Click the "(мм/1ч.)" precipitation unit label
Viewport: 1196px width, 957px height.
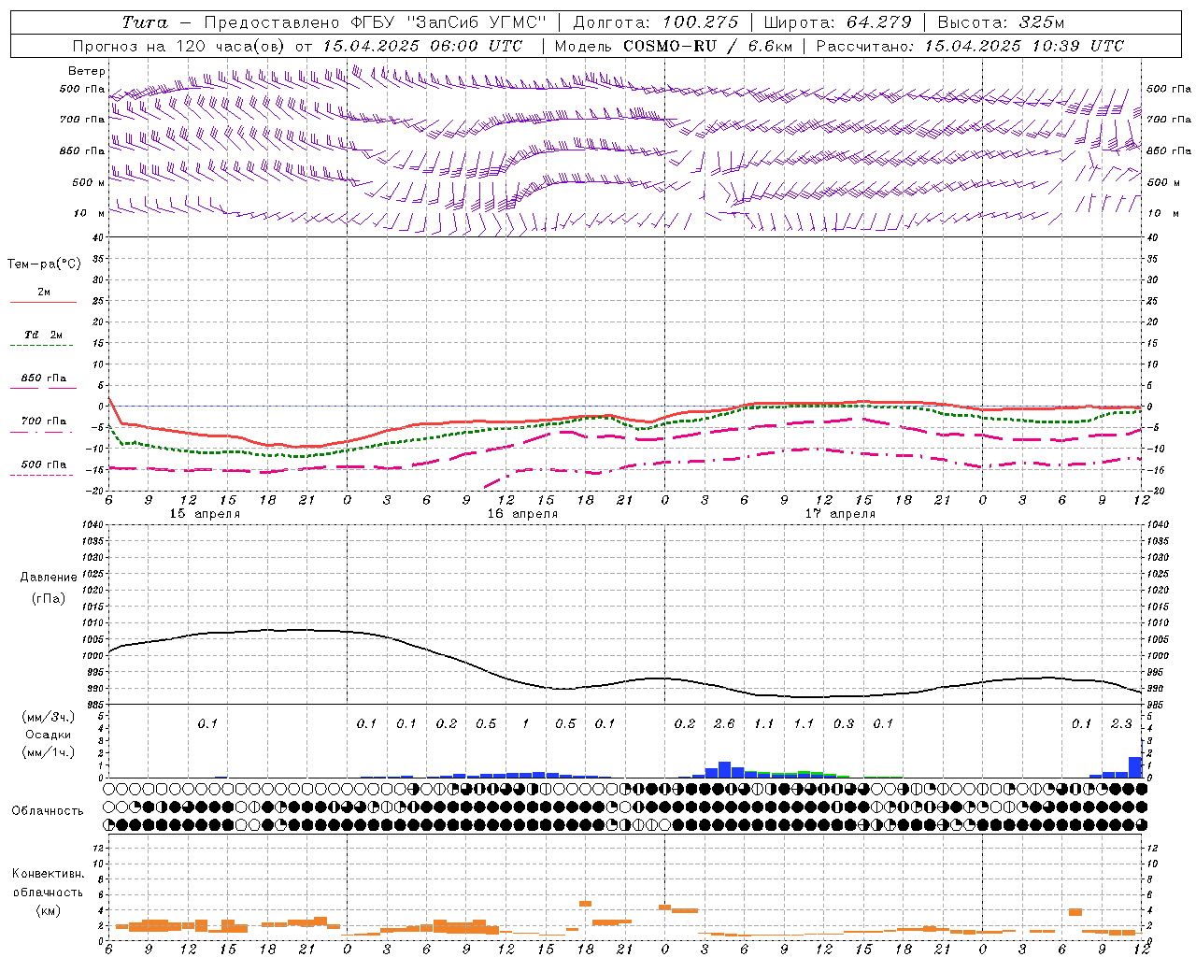pos(49,752)
